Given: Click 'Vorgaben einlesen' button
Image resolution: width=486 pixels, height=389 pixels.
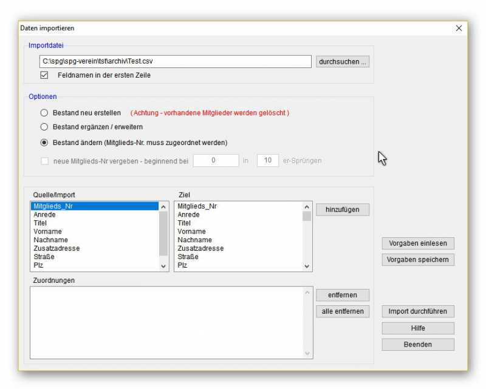Looking at the screenshot, I should [418, 243].
